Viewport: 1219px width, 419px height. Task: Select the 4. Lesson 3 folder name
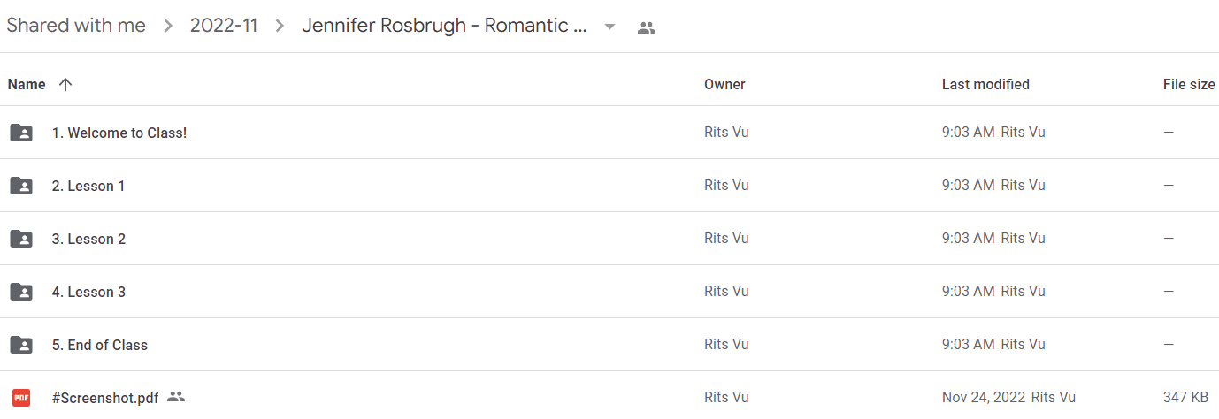click(88, 292)
